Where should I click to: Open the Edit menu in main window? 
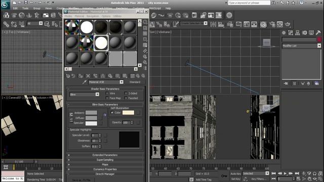[15, 9]
